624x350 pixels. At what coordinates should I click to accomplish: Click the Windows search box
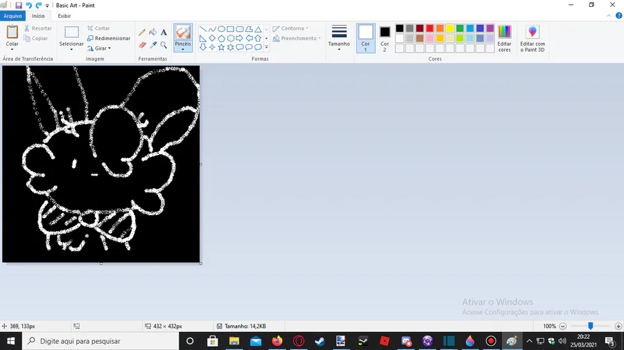pos(101,341)
